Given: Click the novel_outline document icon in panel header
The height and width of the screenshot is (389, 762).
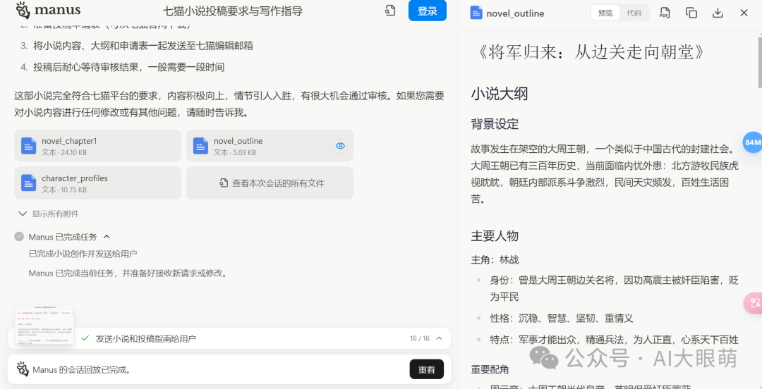Looking at the screenshot, I should (476, 13).
